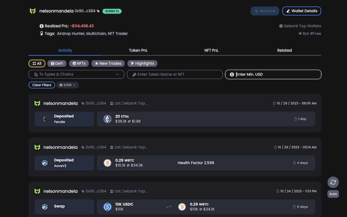Click the ribbon icon beside Tags
This screenshot has height=217, width=347.
pyautogui.click(x=41, y=34)
